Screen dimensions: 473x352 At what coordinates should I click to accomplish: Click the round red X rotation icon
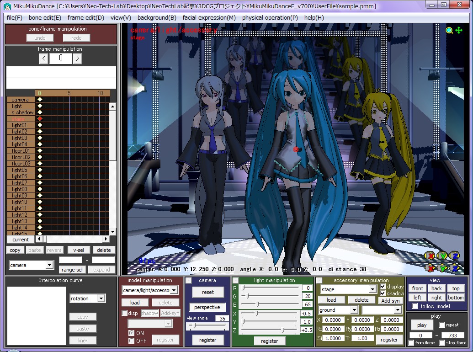(x=430, y=256)
